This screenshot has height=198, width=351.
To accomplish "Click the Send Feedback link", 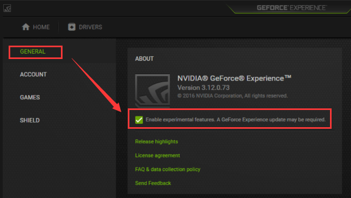I will (153, 183).
